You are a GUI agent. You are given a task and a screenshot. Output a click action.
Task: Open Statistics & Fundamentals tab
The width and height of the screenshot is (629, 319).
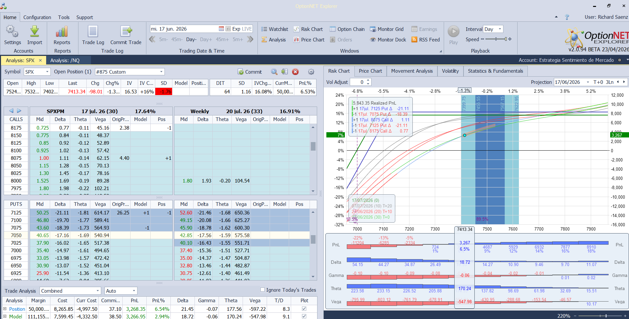pos(495,71)
